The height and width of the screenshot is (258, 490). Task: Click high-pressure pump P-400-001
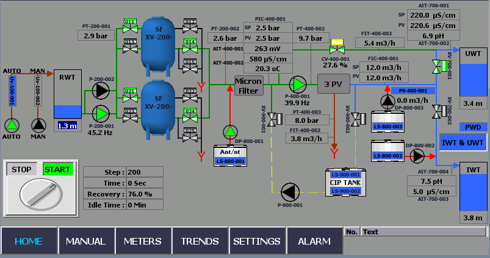point(298,85)
